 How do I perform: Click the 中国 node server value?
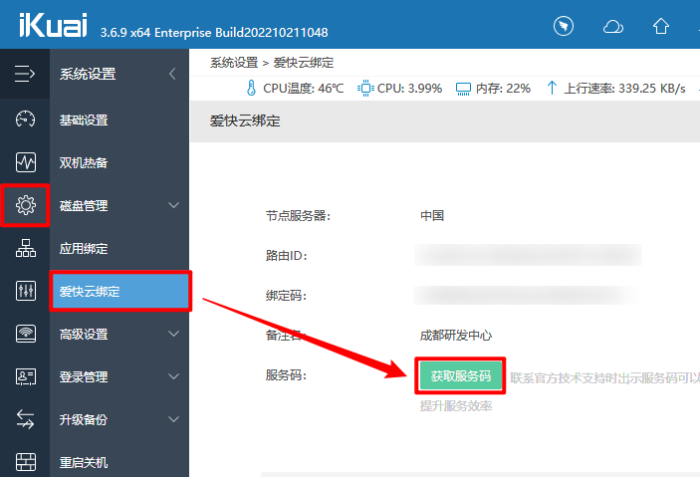432,216
